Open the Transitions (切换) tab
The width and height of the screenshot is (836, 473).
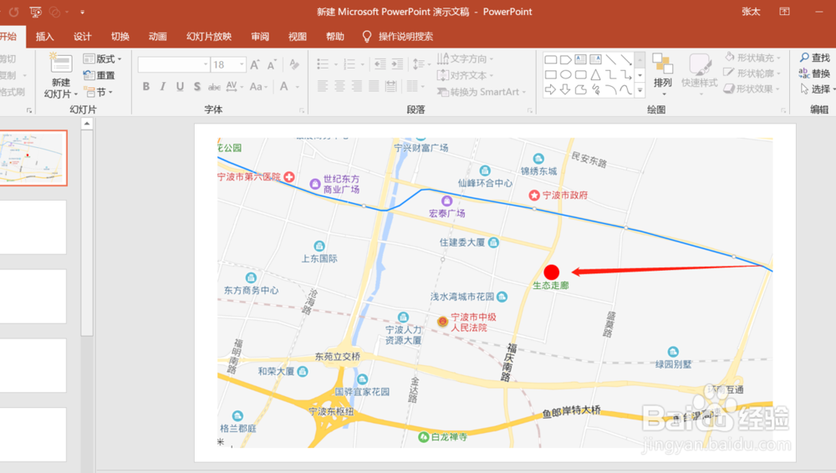click(x=120, y=37)
